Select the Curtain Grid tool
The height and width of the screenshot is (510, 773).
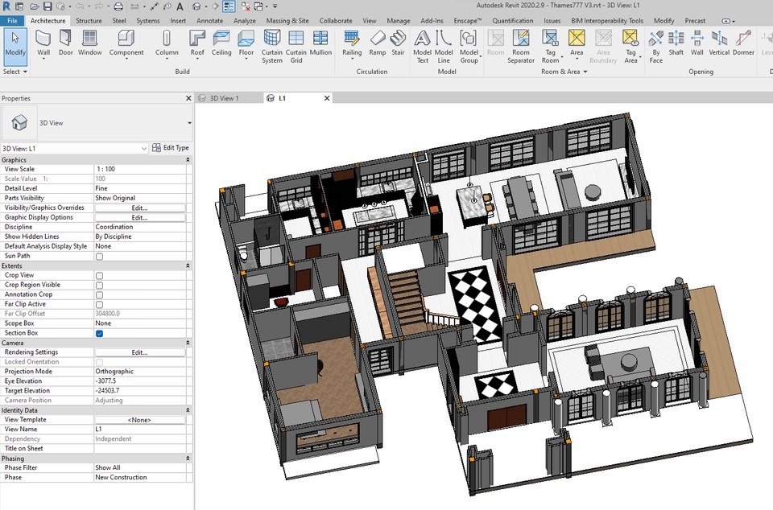[296, 47]
